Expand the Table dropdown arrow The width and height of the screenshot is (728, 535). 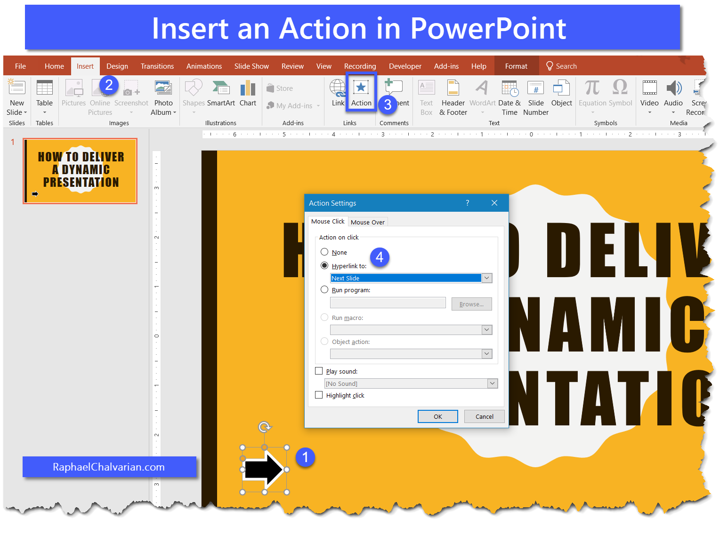point(44,112)
